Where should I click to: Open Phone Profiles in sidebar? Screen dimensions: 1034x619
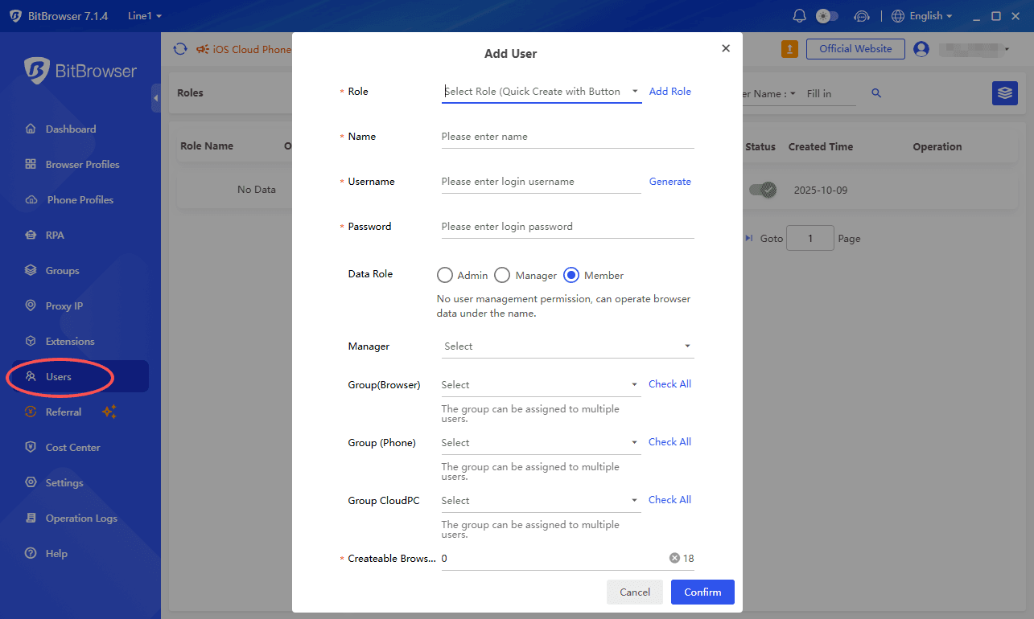(x=80, y=199)
